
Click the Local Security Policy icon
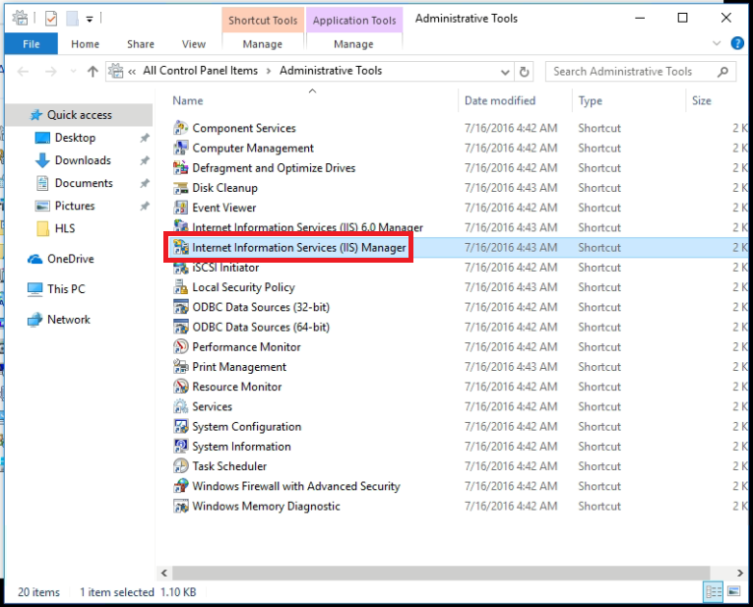coord(180,287)
